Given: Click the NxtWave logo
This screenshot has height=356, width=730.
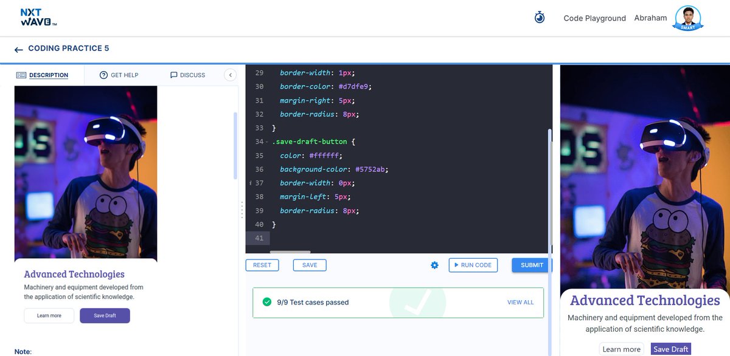Looking at the screenshot, I should [38, 18].
